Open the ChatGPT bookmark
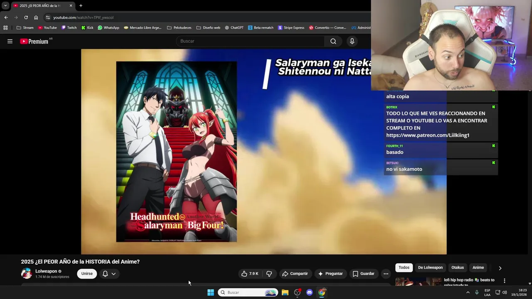This screenshot has width=532, height=299. (234, 28)
